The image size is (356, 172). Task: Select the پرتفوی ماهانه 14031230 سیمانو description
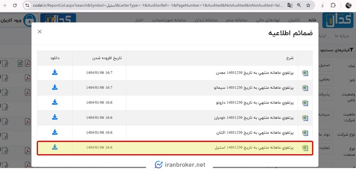click(x=254, y=88)
